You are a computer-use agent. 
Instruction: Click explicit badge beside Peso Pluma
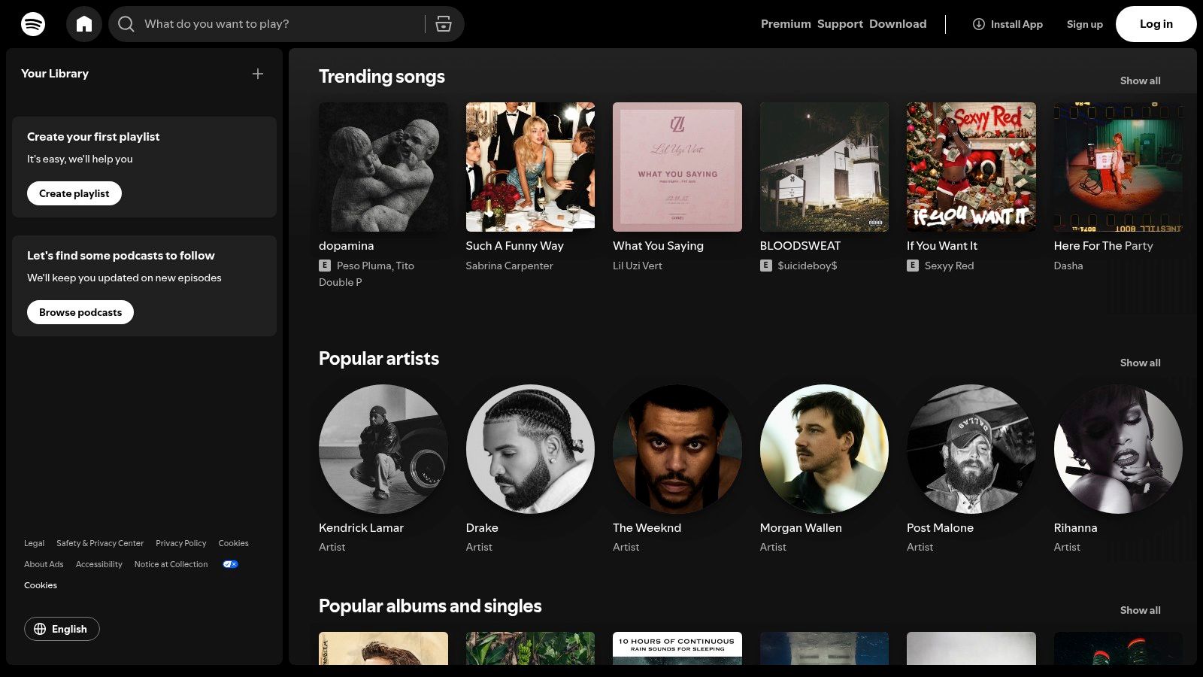325,266
